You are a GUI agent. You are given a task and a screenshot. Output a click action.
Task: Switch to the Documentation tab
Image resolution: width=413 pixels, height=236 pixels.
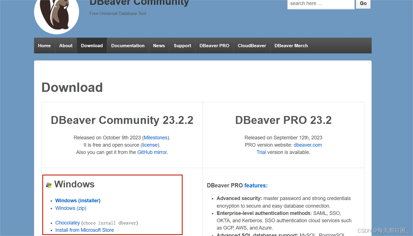click(x=128, y=45)
